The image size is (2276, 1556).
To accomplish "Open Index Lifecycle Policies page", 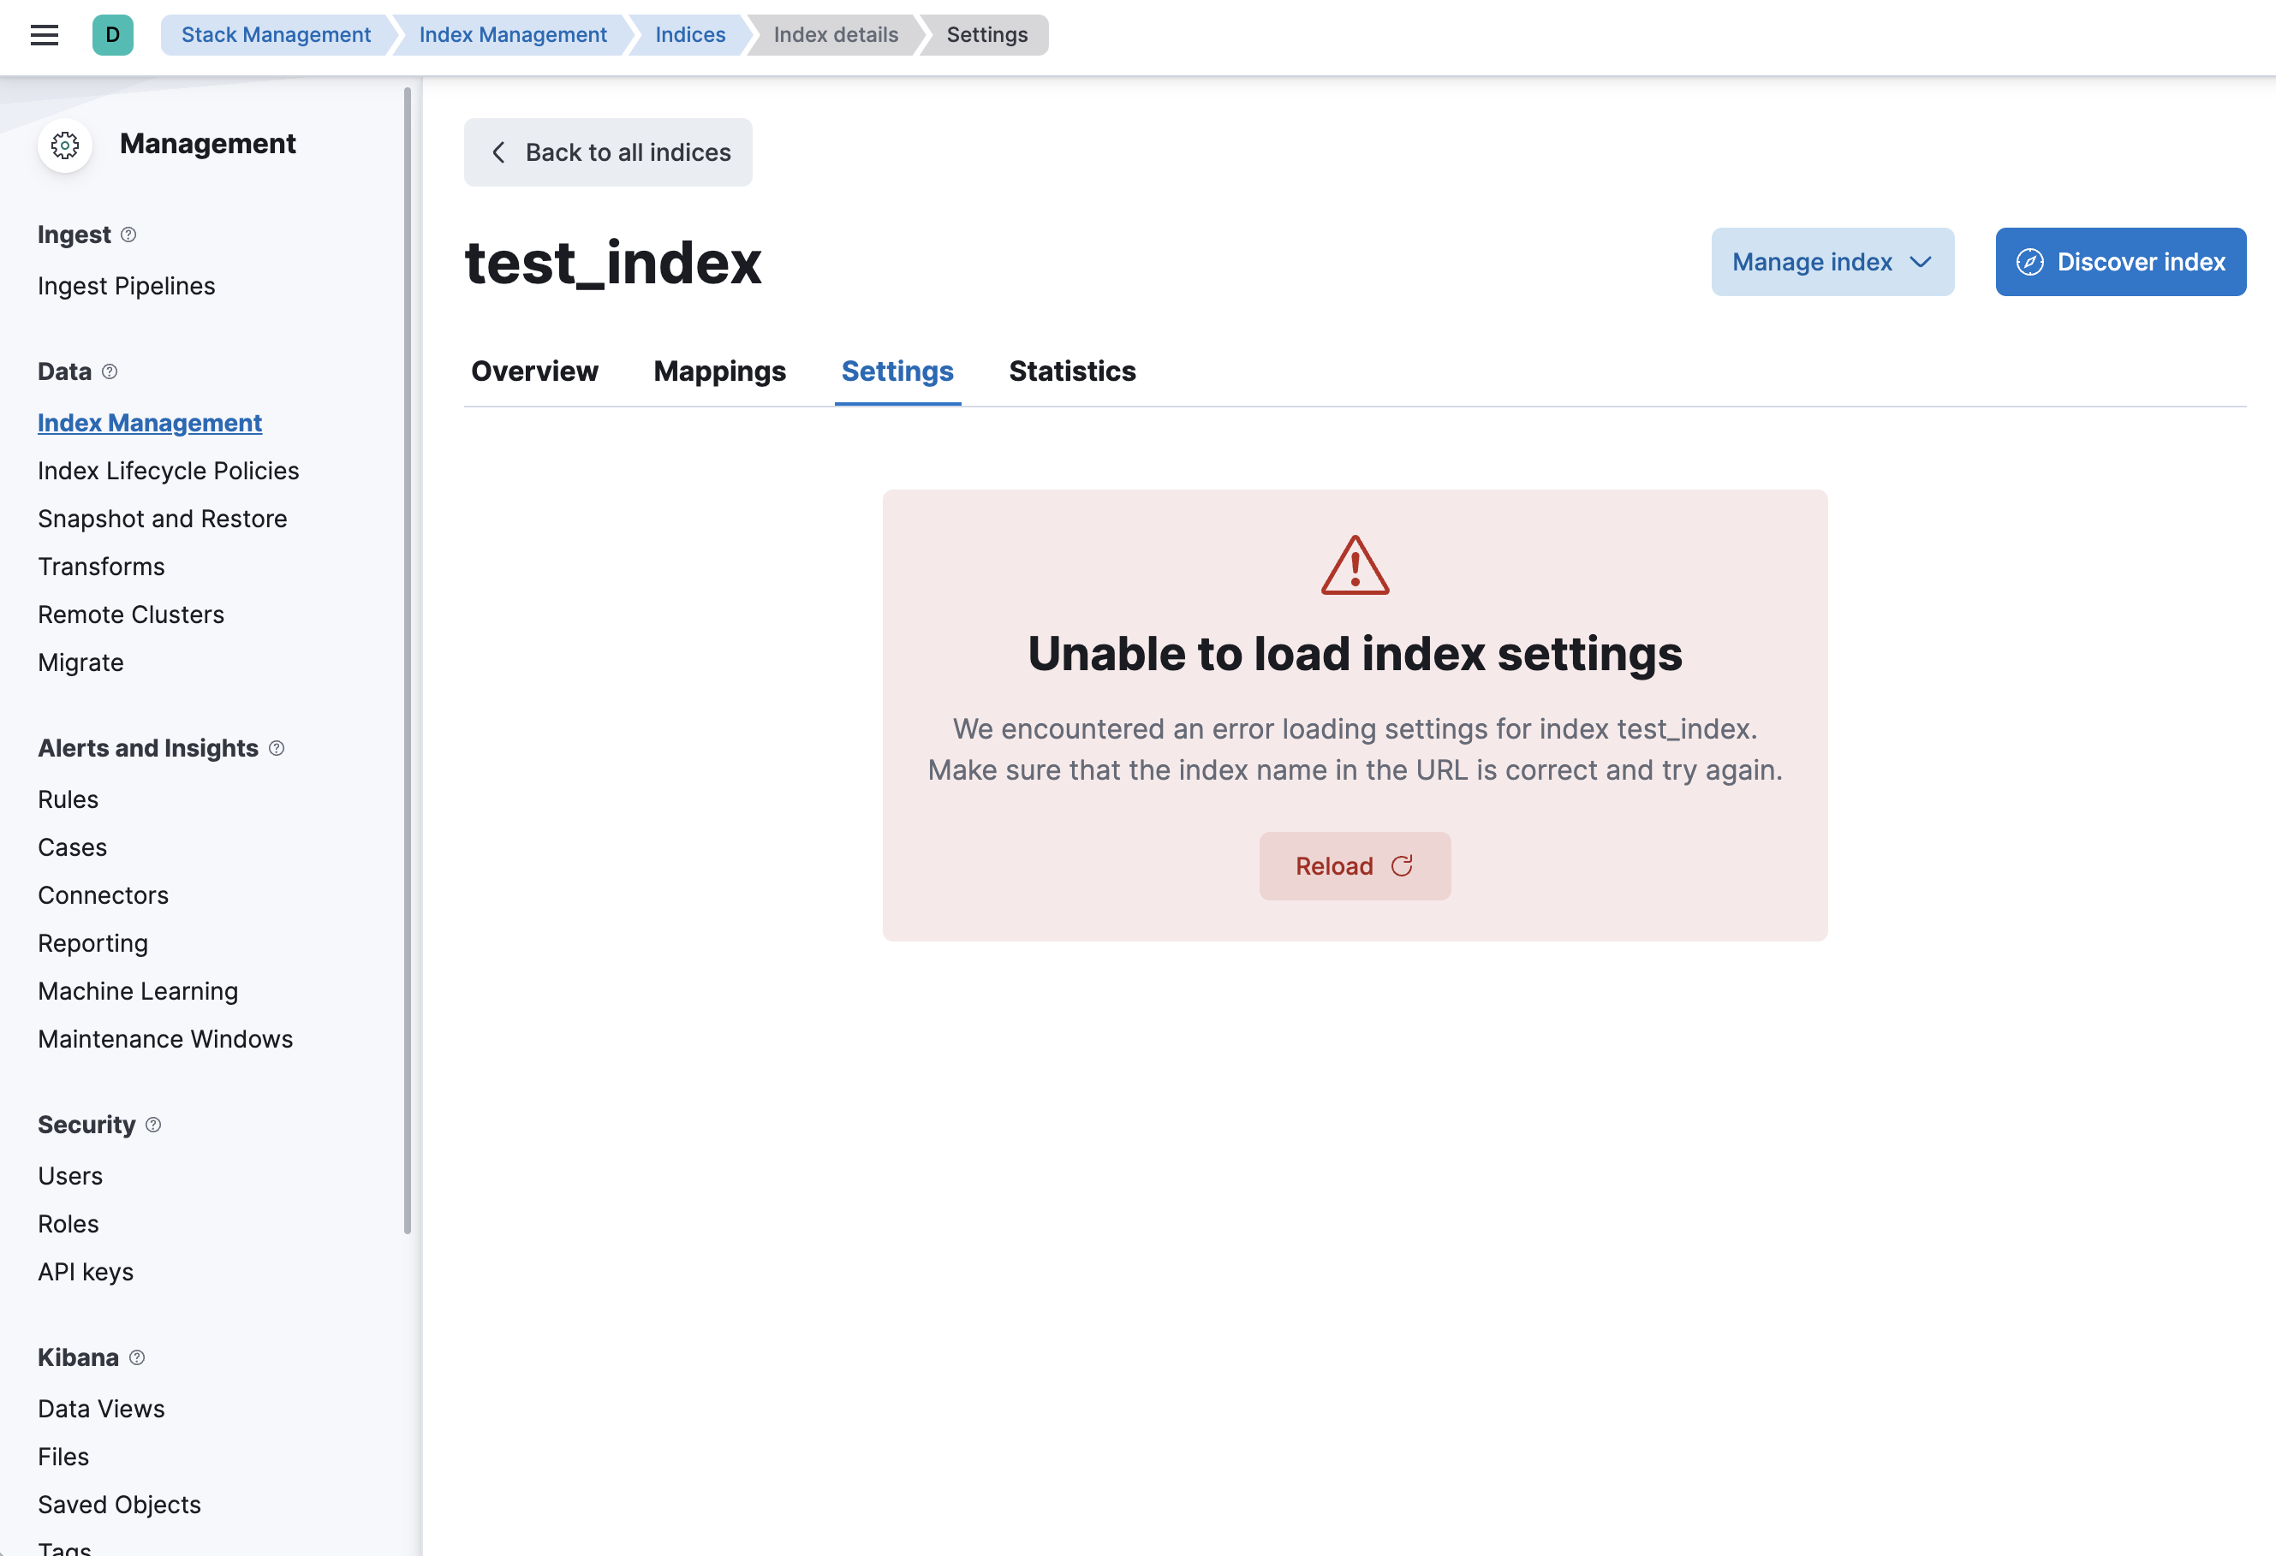I will click(x=168, y=470).
